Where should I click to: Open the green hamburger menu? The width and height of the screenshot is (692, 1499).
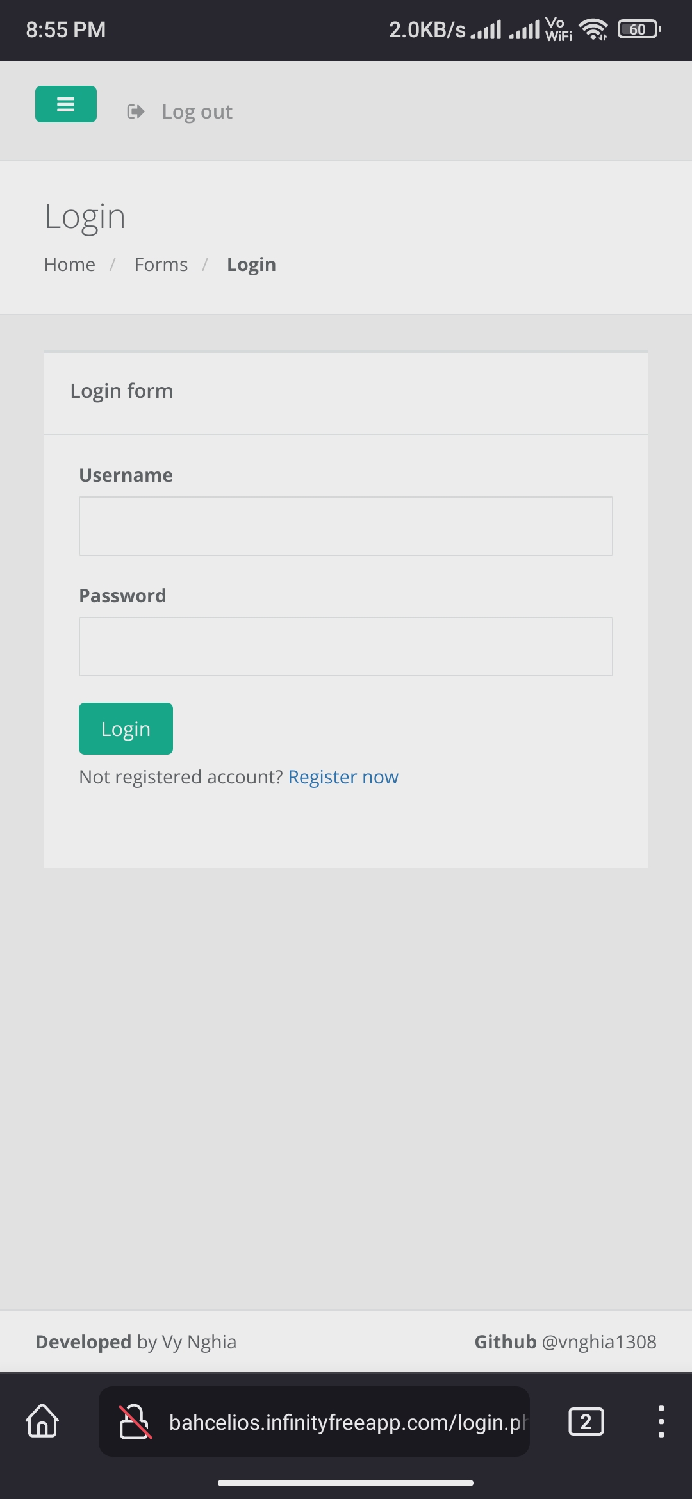pos(66,104)
